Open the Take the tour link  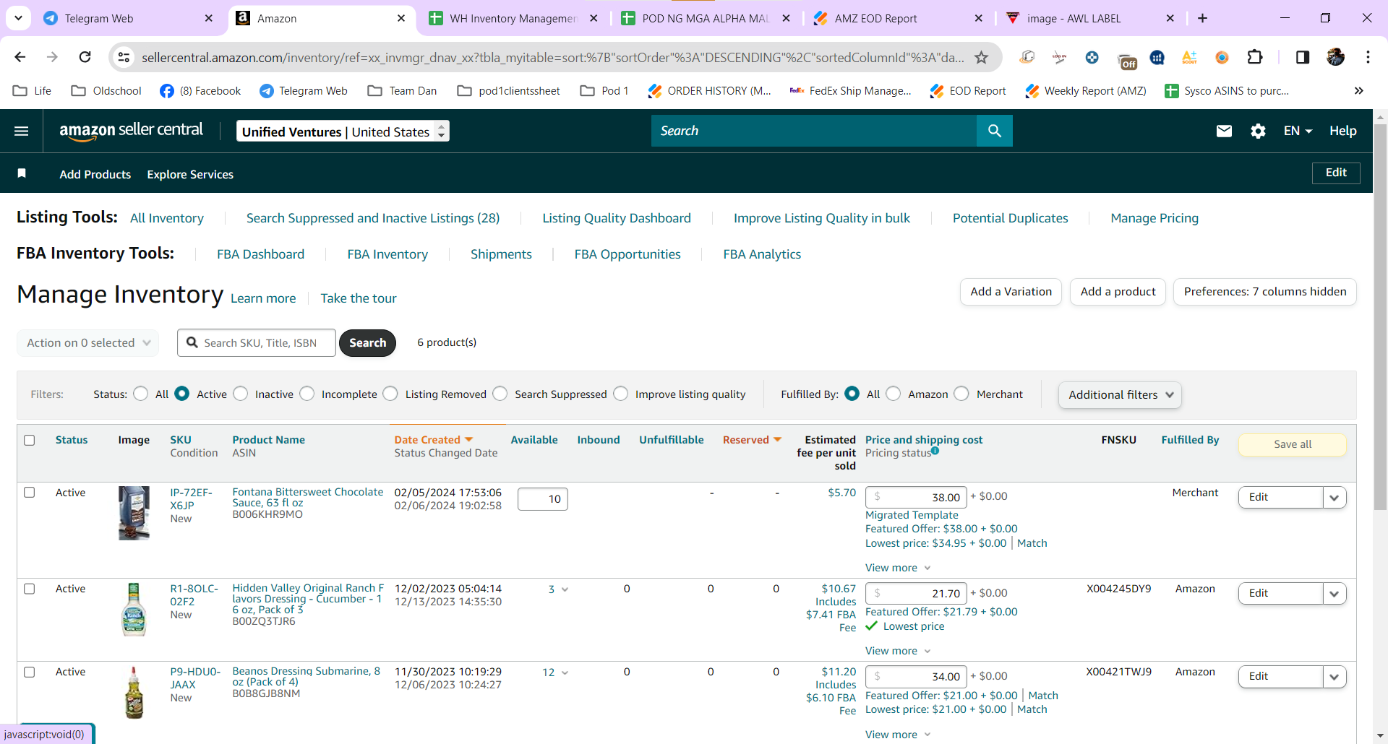coord(359,298)
